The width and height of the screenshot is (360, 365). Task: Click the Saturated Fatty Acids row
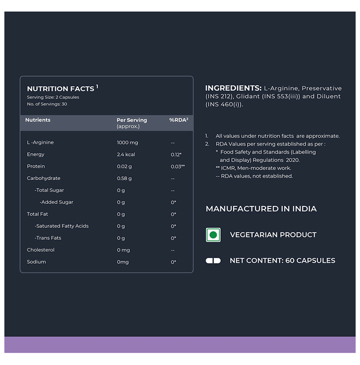tap(62, 226)
